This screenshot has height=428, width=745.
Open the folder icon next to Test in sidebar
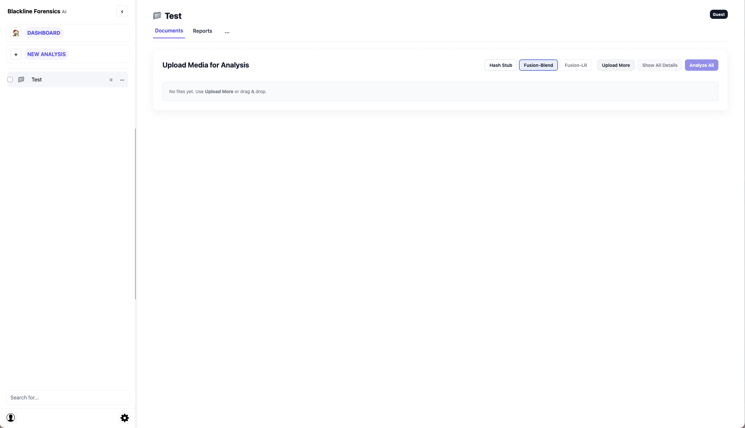pyautogui.click(x=21, y=79)
